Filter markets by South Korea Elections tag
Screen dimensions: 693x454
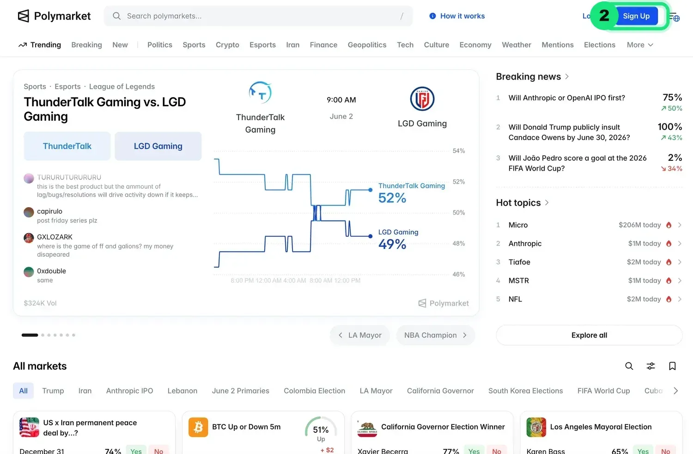(525, 391)
